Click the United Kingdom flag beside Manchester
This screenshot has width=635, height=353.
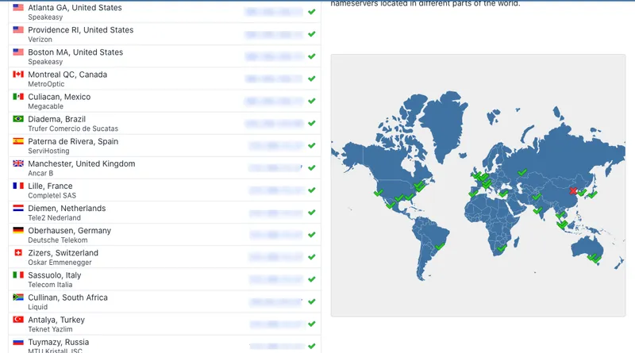(x=18, y=163)
